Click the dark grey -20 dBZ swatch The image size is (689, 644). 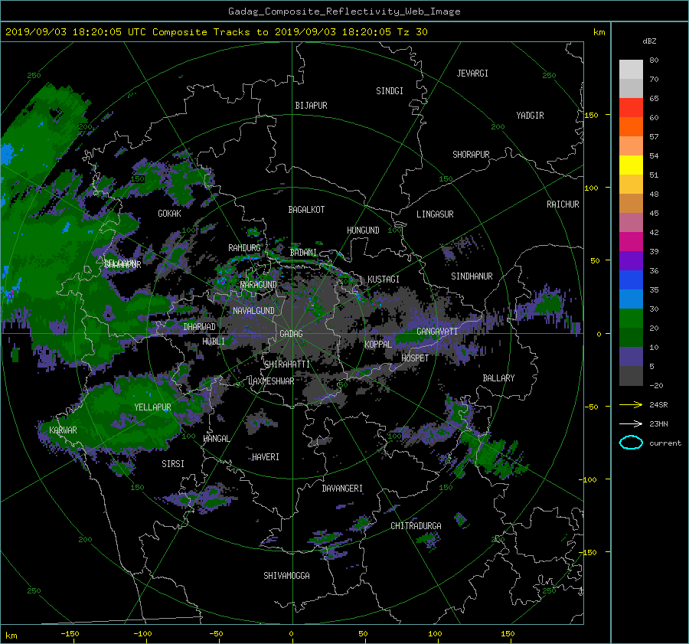(x=631, y=375)
